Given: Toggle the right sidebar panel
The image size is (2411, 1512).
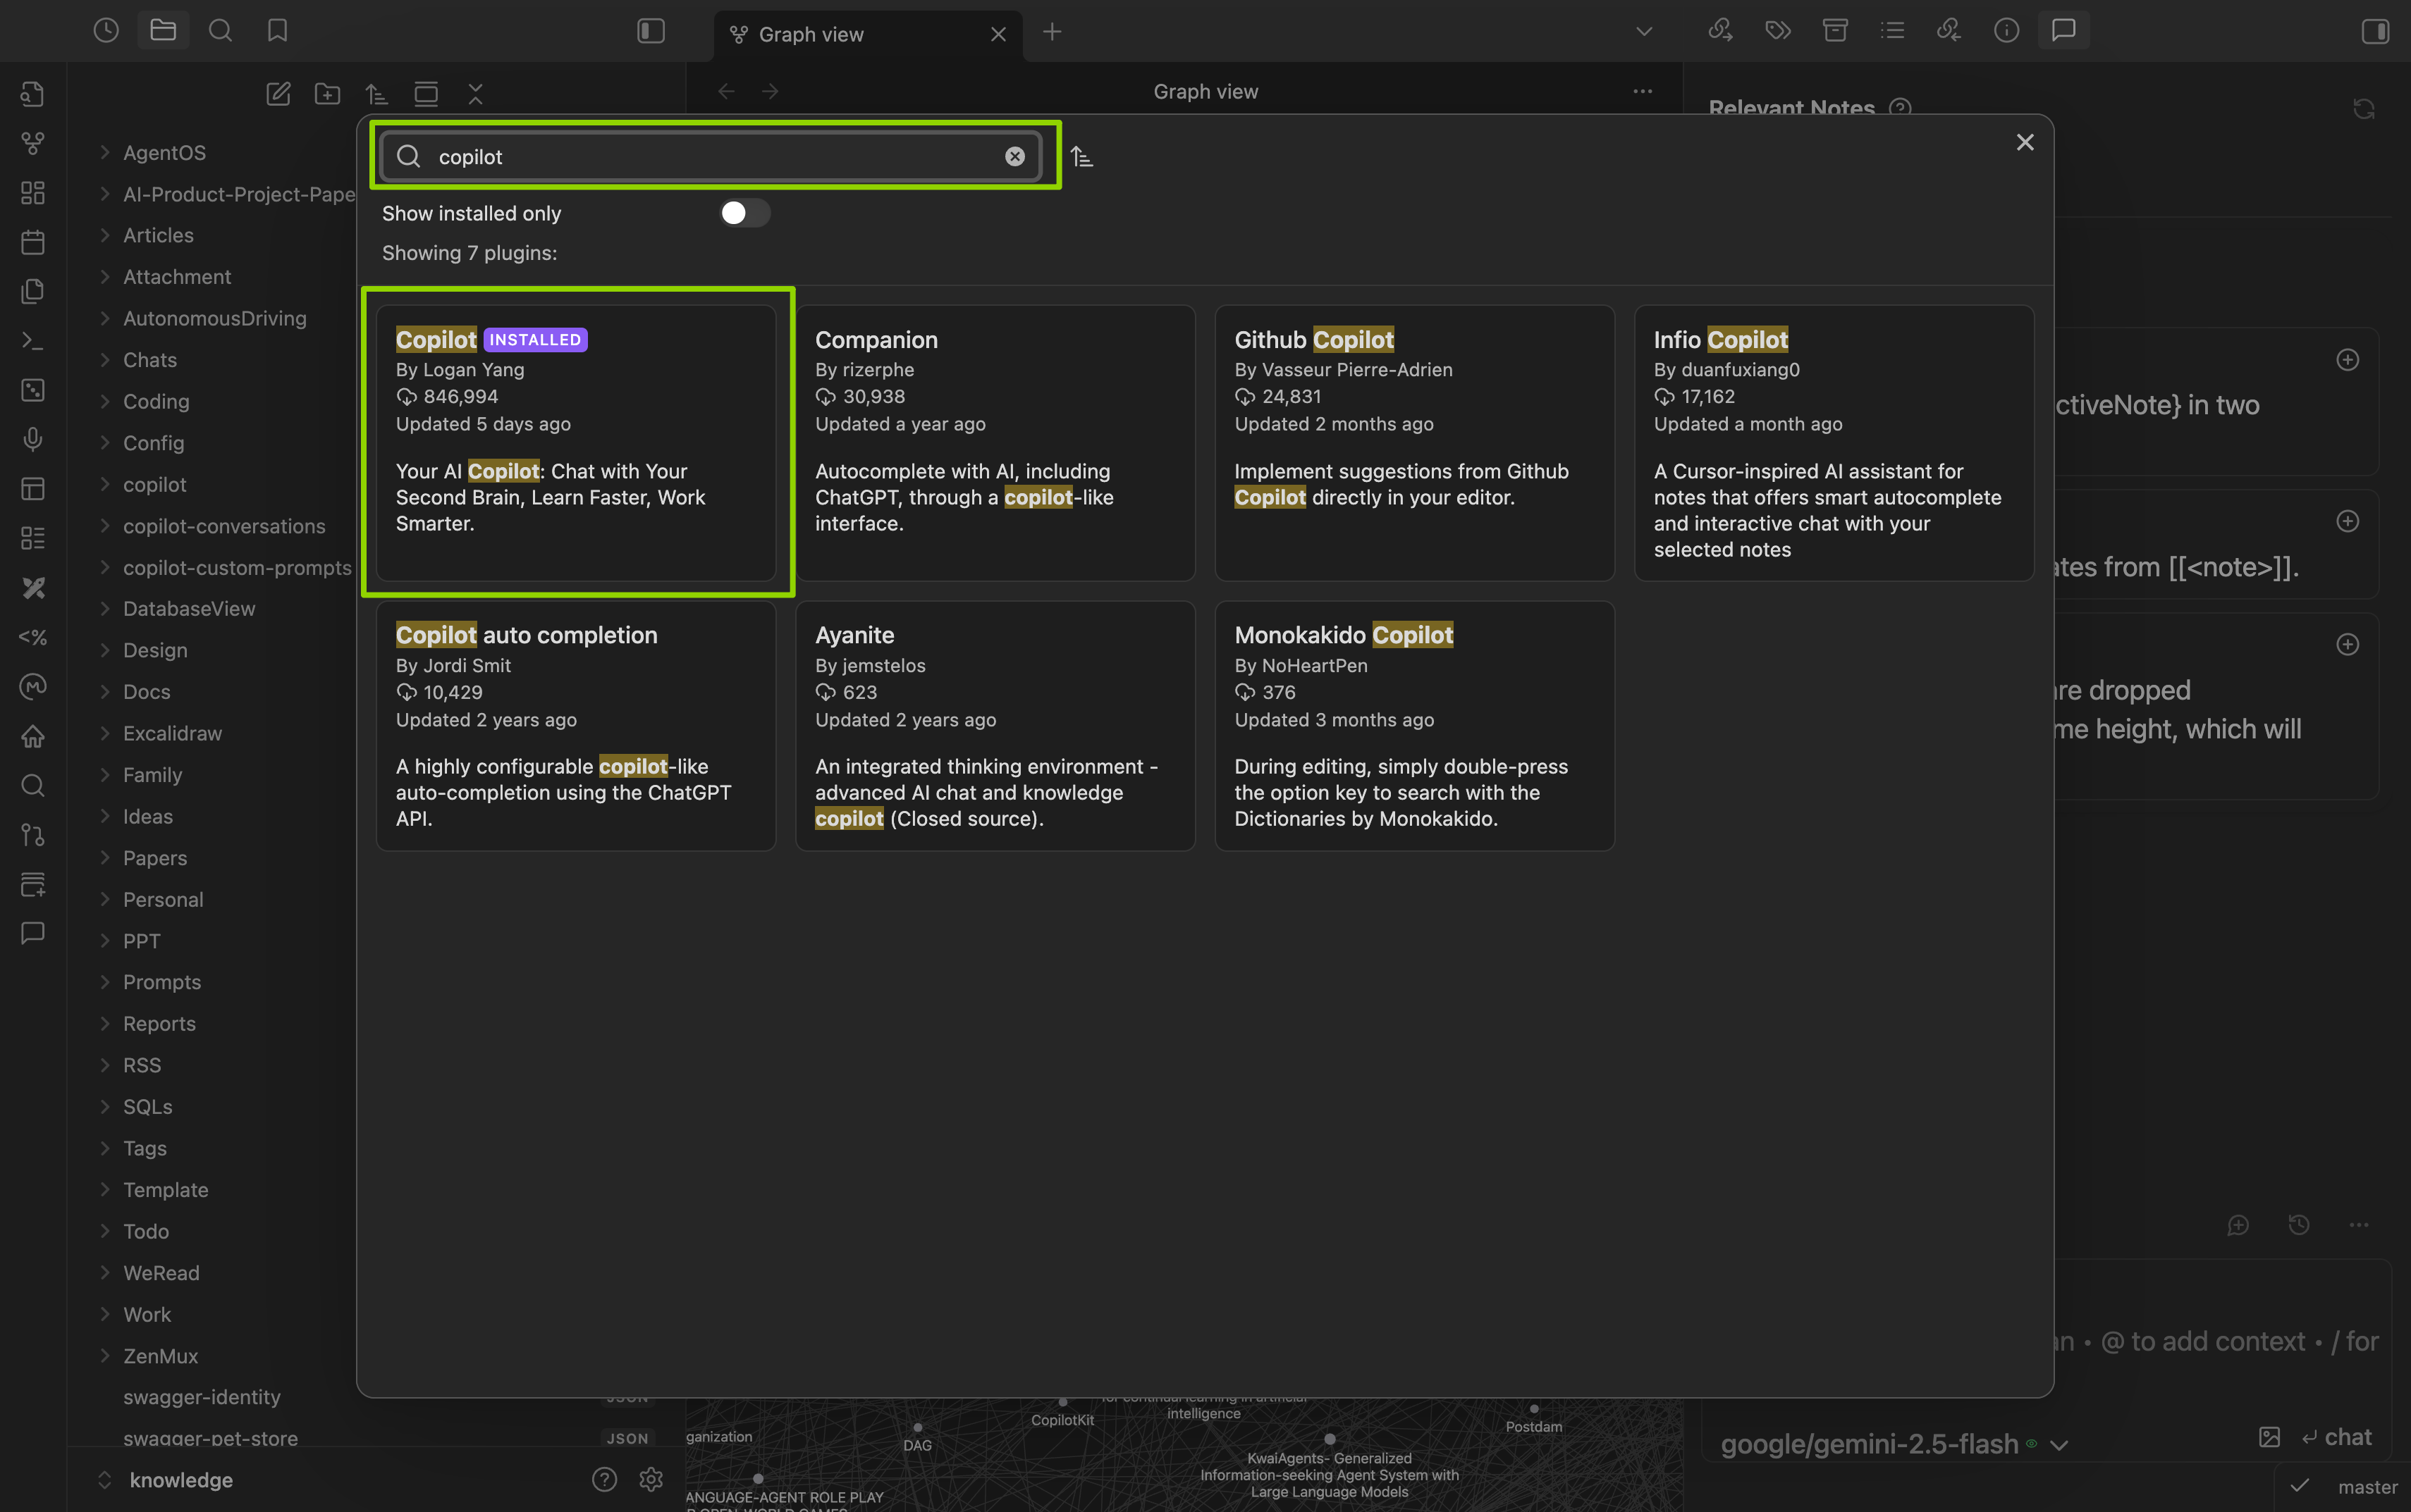Looking at the screenshot, I should point(2375,31).
